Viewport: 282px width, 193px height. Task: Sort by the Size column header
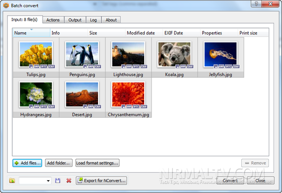tap(106, 33)
